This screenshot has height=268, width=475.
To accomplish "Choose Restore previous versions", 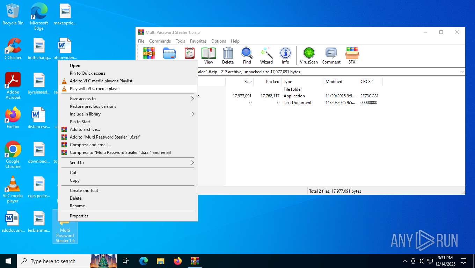I will coord(128,106).
